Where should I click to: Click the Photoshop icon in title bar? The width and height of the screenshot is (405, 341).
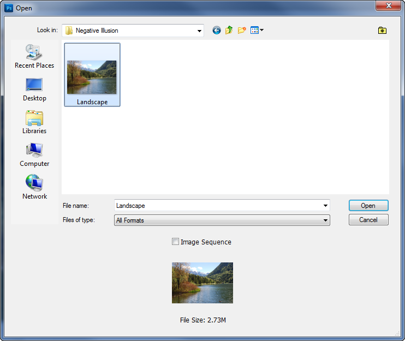pos(9,8)
